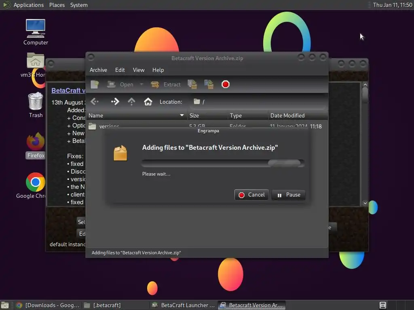Click the adding files progress bar
This screenshot has height=310, width=414.
click(223, 163)
